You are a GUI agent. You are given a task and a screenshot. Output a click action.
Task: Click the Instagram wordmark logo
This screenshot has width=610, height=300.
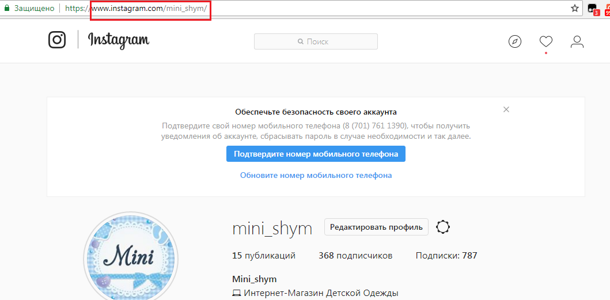point(119,40)
